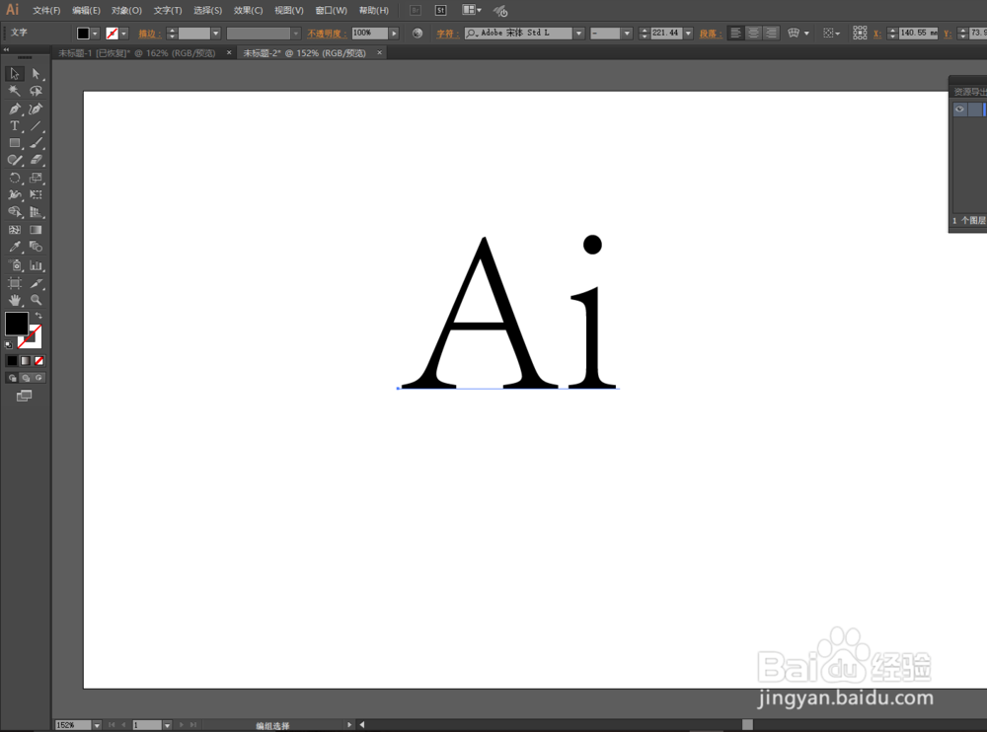Select the Mesh tool

[15, 230]
